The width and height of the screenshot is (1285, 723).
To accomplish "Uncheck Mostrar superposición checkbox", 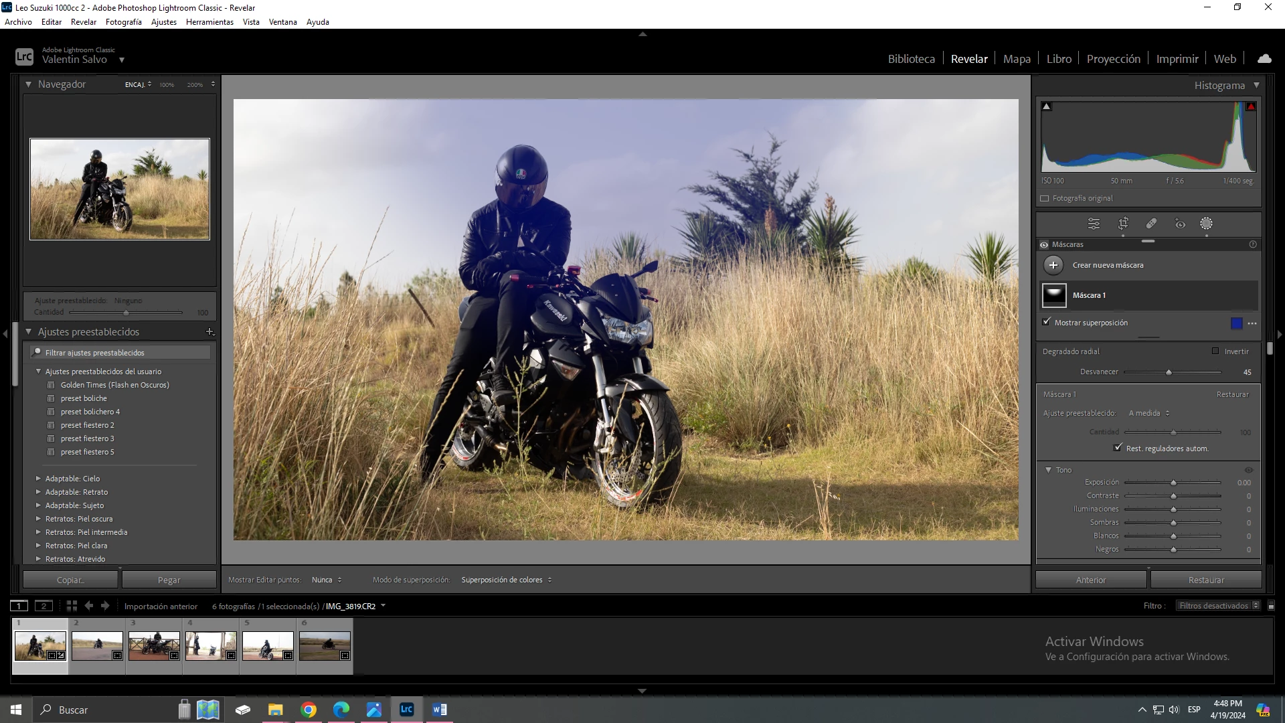I will click(1047, 322).
